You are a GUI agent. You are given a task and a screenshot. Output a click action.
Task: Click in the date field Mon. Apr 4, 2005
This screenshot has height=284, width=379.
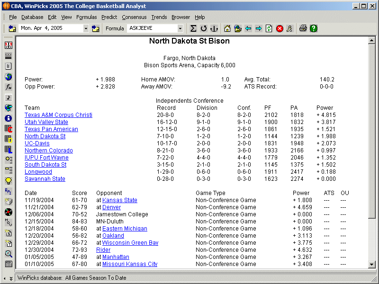point(51,28)
